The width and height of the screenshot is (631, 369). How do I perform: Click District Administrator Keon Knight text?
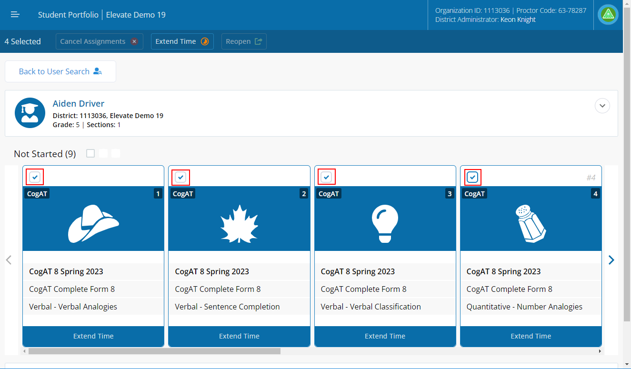tap(485, 20)
